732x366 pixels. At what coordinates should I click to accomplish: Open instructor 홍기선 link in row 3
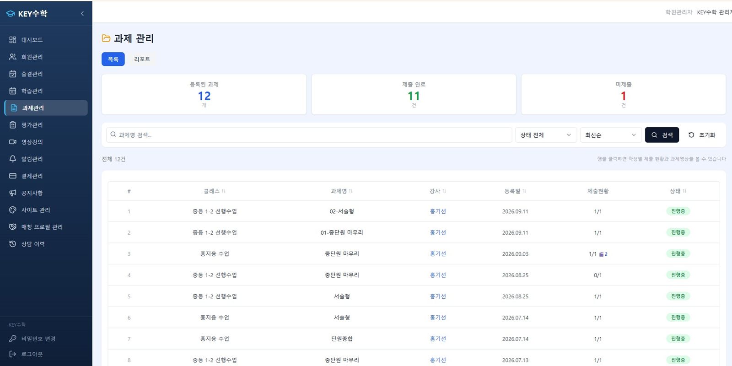tap(438, 254)
